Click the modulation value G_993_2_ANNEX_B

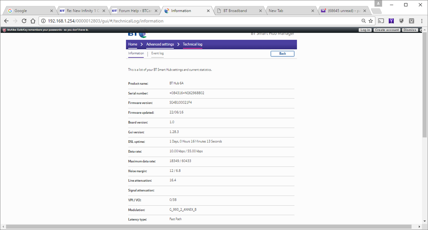pos(183,209)
